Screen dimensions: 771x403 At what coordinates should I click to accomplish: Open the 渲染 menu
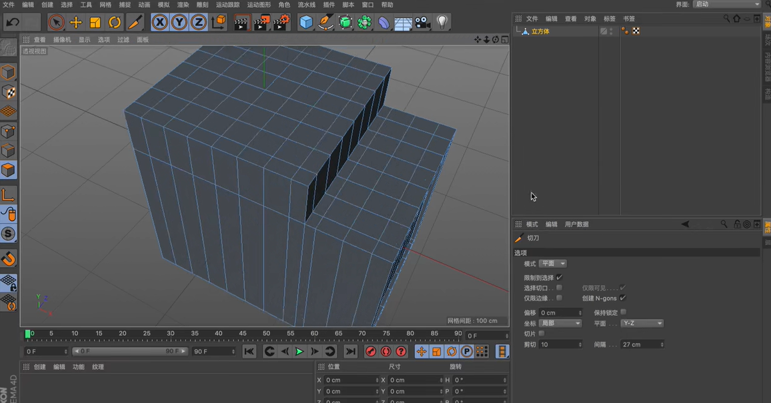click(181, 5)
